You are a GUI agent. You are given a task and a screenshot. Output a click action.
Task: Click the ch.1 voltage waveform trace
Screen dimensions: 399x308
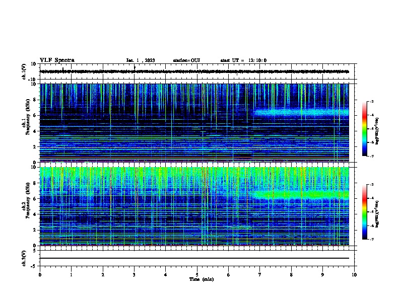[194, 71]
